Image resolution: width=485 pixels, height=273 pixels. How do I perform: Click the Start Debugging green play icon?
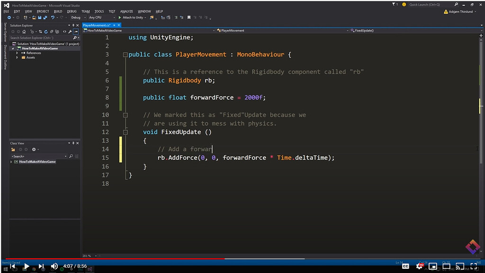click(x=119, y=18)
